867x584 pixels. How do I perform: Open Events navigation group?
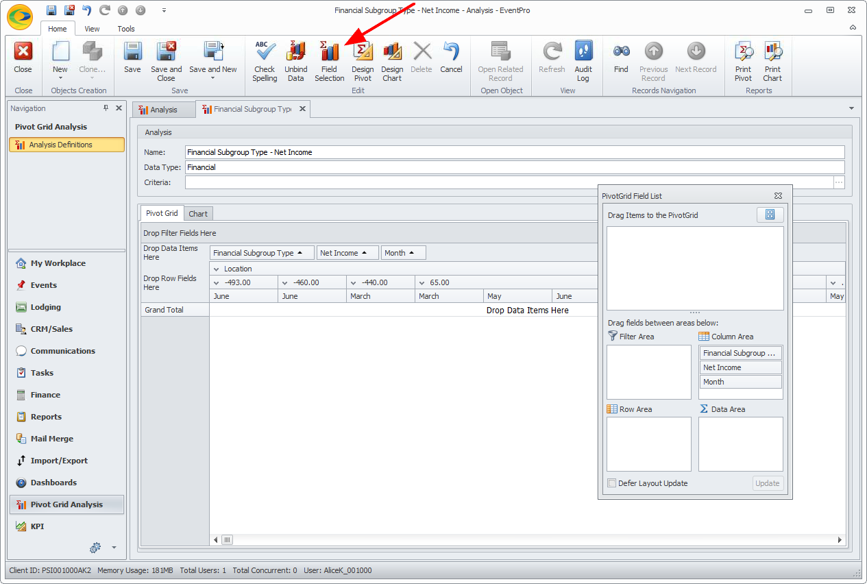[66, 285]
